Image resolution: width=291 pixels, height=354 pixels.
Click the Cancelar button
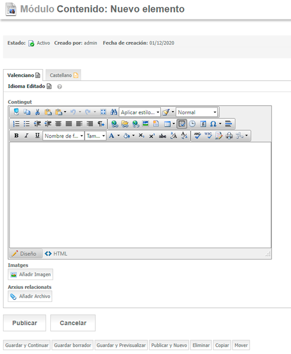tap(73, 323)
